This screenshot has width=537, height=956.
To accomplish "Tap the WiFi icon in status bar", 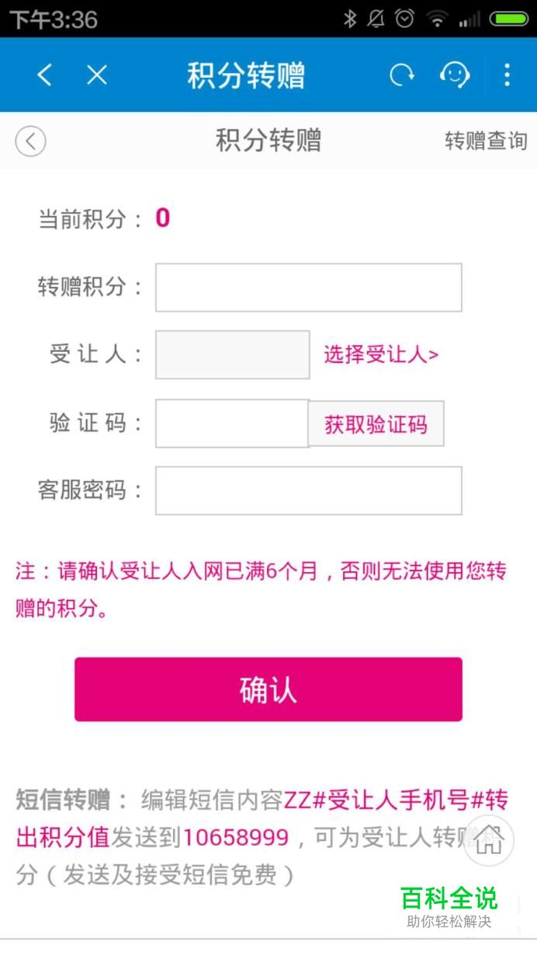I will [x=438, y=19].
